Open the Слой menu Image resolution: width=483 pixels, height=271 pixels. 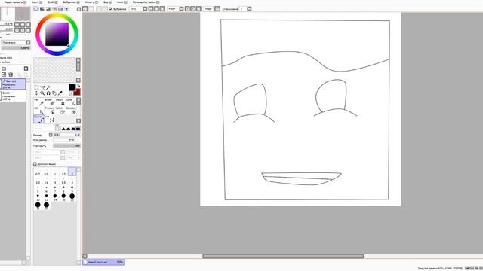52,2
